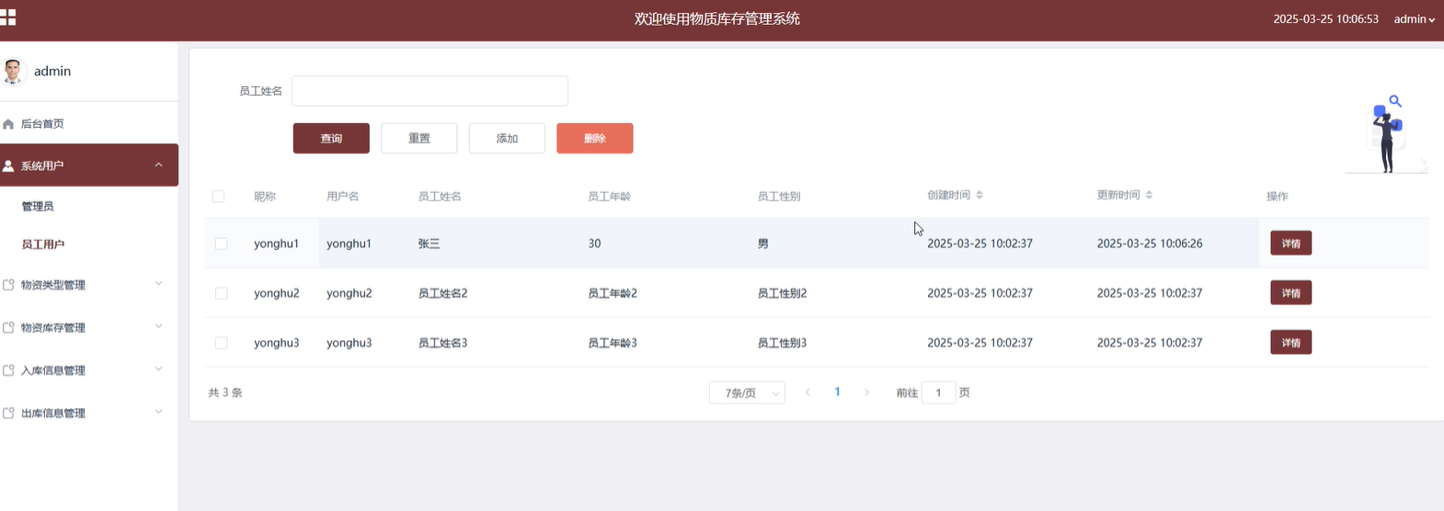The width and height of the screenshot is (1444, 511).
Task: Collapse the 系统用户 menu chevron
Action: (x=158, y=165)
